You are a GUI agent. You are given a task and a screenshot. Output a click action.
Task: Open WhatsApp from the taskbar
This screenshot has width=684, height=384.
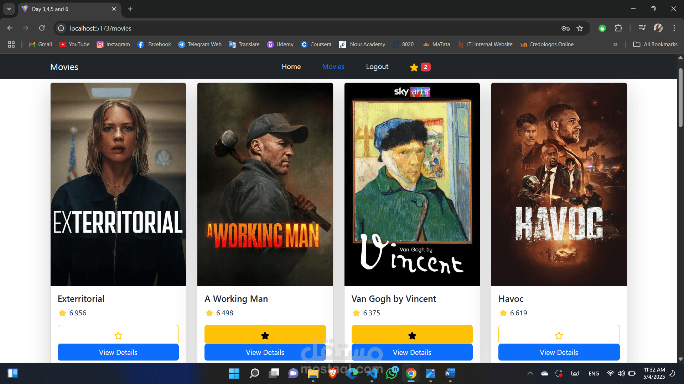tap(392, 373)
